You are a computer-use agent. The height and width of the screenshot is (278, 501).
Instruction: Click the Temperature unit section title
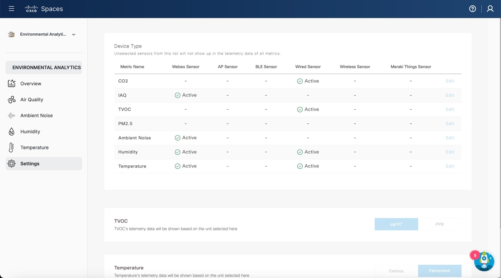tap(129, 268)
